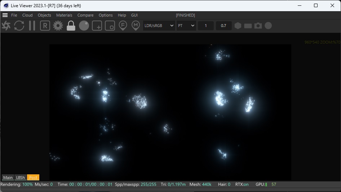Click the camera snapshot icon
341x192 pixels.
click(258, 26)
